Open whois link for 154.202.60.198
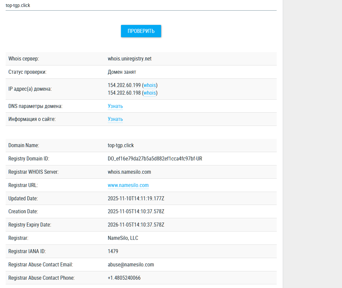 pyautogui.click(x=149, y=93)
